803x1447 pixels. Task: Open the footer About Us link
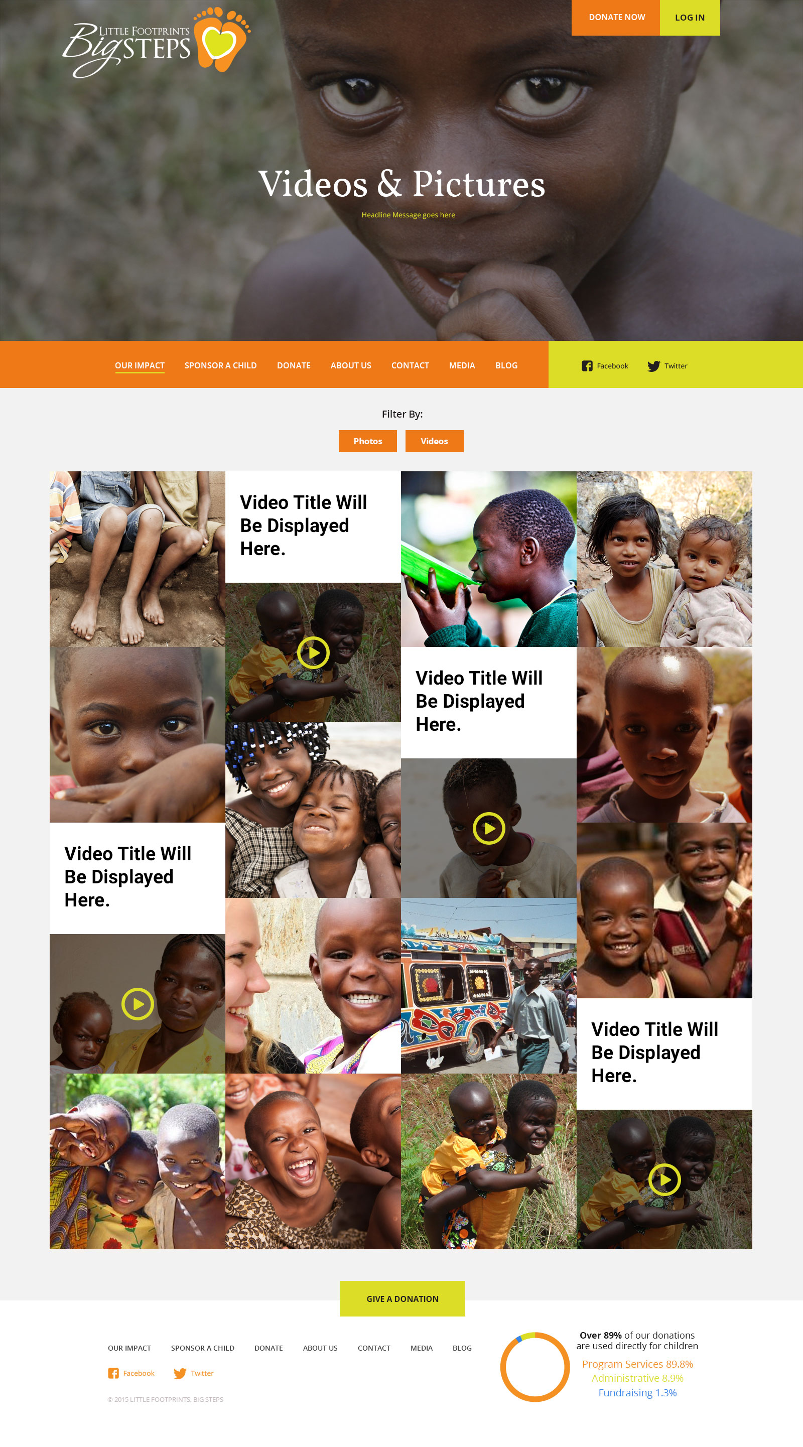[320, 1348]
